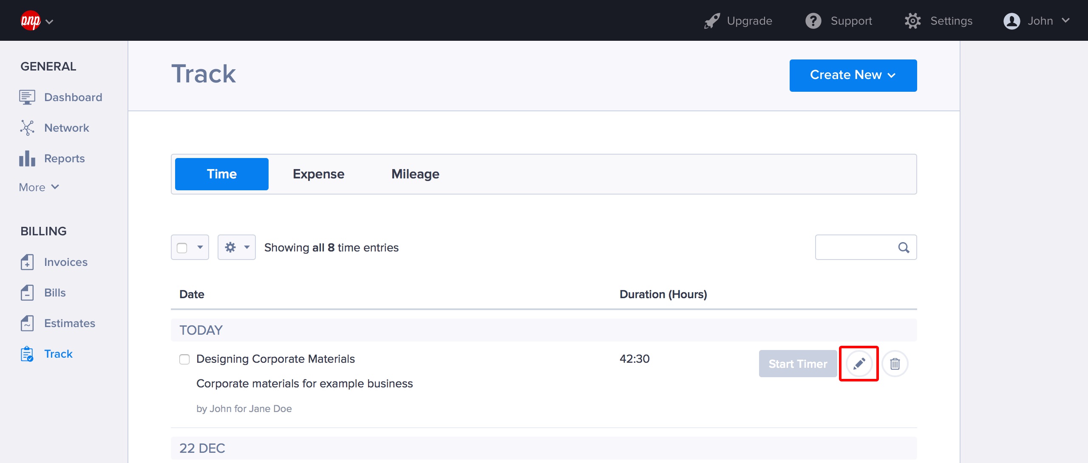Open the Create New dropdown
Viewport: 1088px width, 463px height.
[853, 75]
